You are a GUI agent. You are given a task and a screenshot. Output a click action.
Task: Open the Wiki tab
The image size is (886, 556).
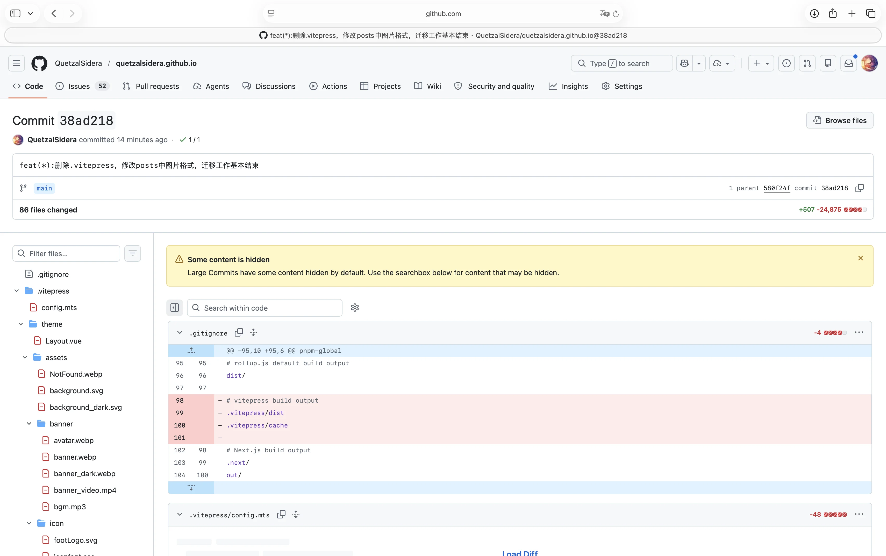click(x=427, y=86)
